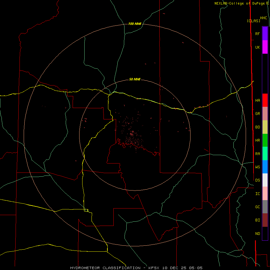Click the 'RA' legend label text
Viewport: 270px width, 270px height.
(257, 154)
